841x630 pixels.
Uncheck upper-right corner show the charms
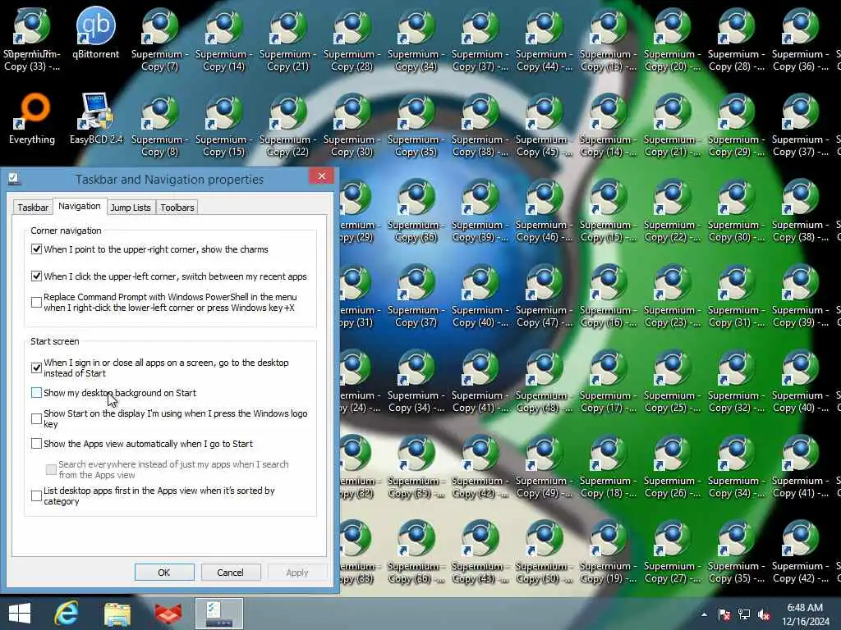[x=36, y=249]
